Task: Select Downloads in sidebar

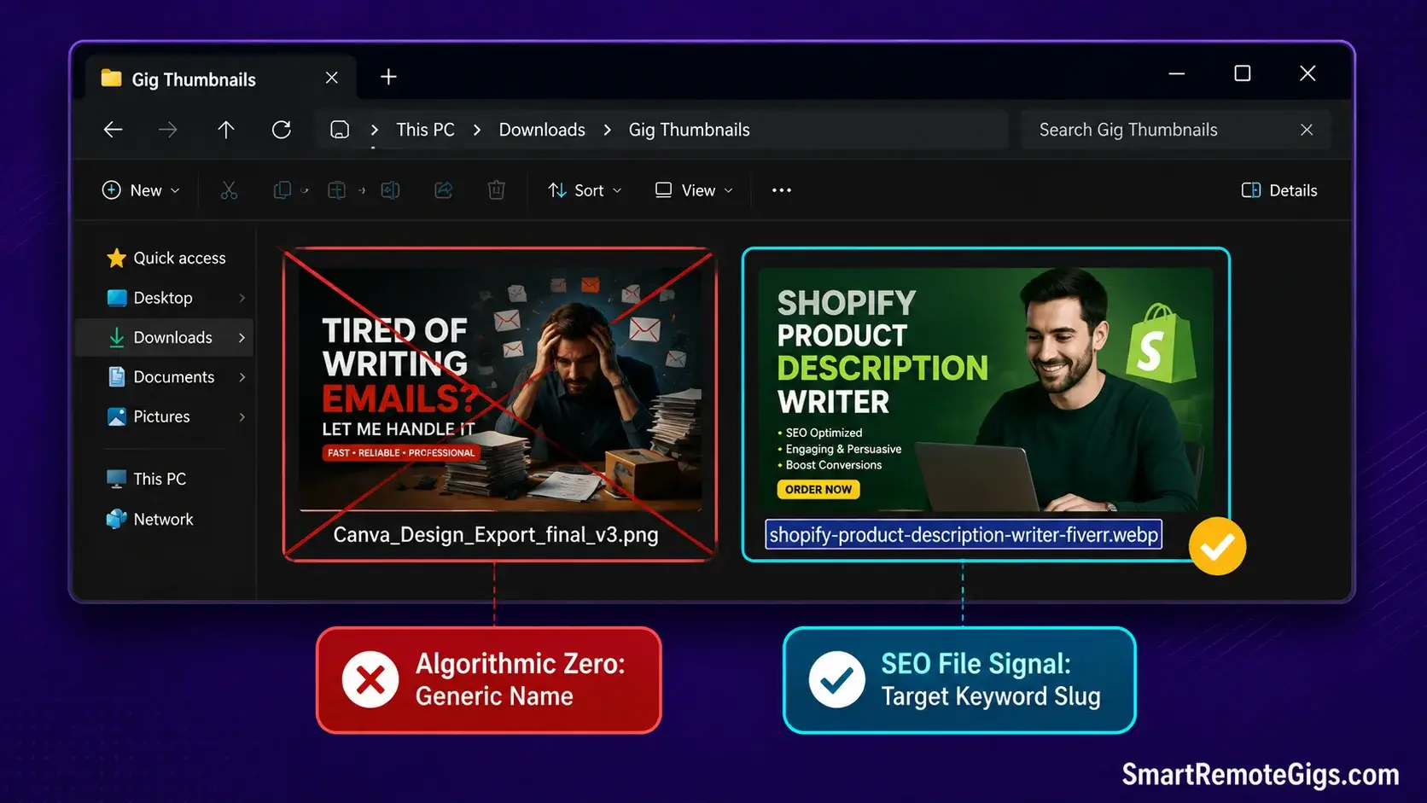Action: pos(165,338)
